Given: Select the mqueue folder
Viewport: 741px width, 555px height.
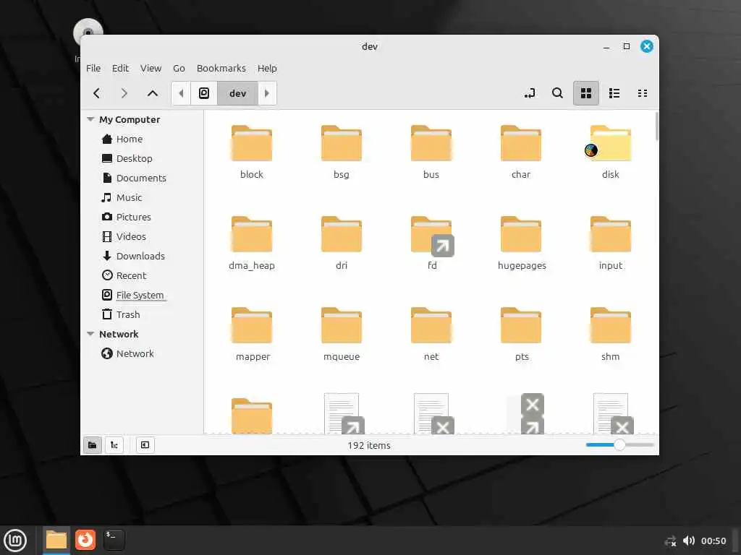Looking at the screenshot, I should [342, 334].
